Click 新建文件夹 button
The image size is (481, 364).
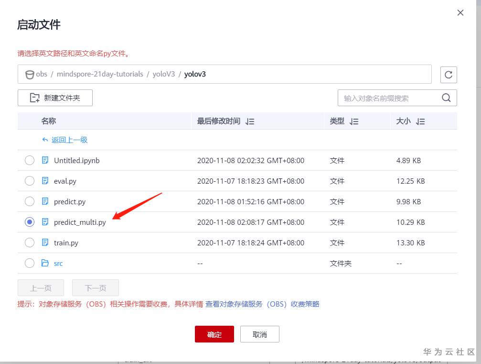tap(55, 98)
